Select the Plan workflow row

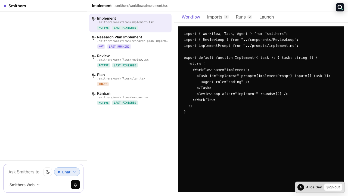coord(130,79)
